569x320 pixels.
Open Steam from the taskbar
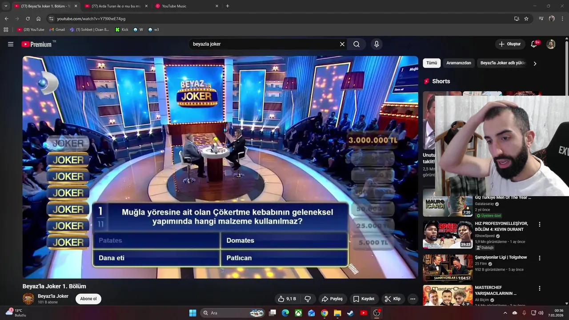[x=350, y=313]
